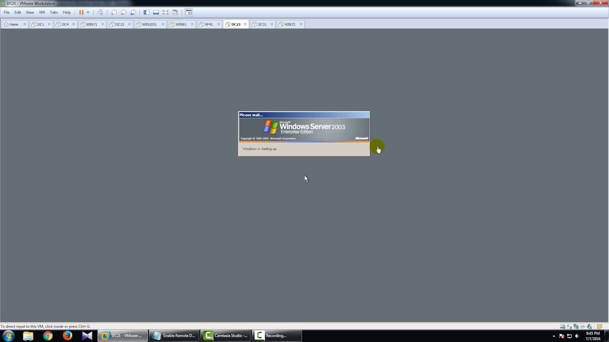Switch to the XP41 virtual machine tab
The image size is (609, 342).
(208, 24)
